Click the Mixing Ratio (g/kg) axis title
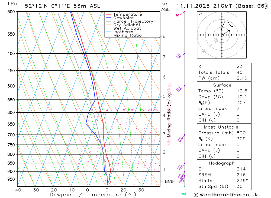The image size is (271, 198). (169, 114)
